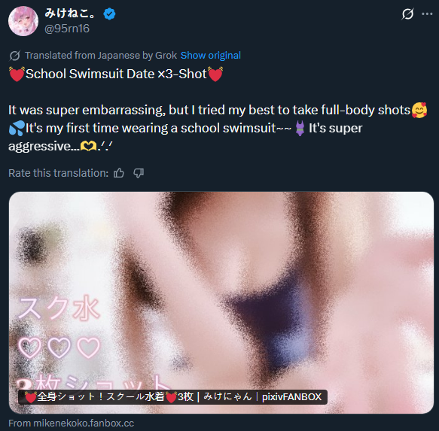Click the blue verified badge

(109, 14)
